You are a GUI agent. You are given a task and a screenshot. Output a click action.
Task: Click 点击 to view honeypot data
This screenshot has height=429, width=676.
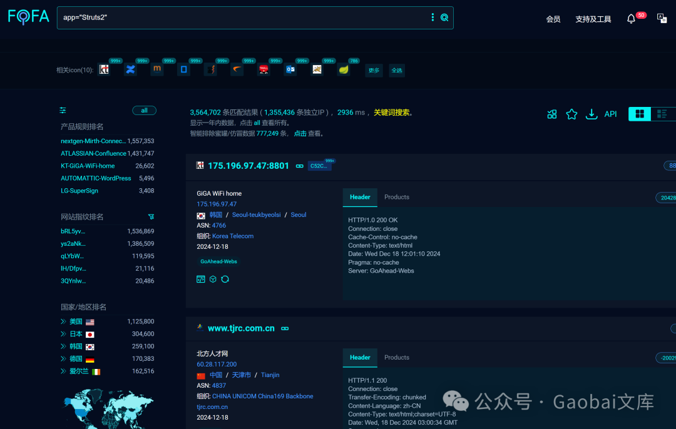pos(300,134)
